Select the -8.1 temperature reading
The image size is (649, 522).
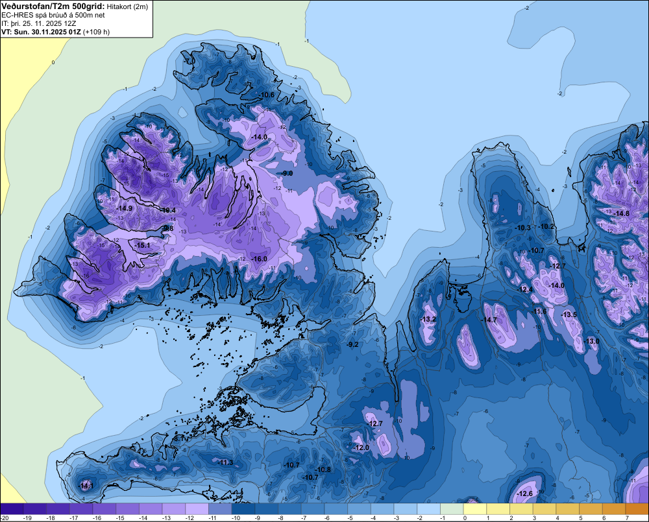[178, 438]
